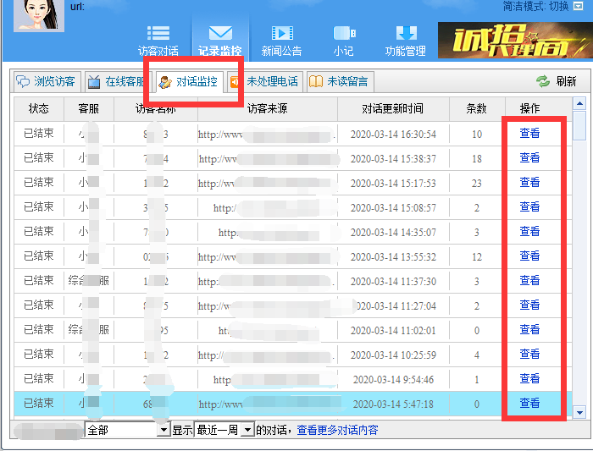Open the 最近一周 time range dropdown
The width and height of the screenshot is (593, 451).
(x=224, y=430)
